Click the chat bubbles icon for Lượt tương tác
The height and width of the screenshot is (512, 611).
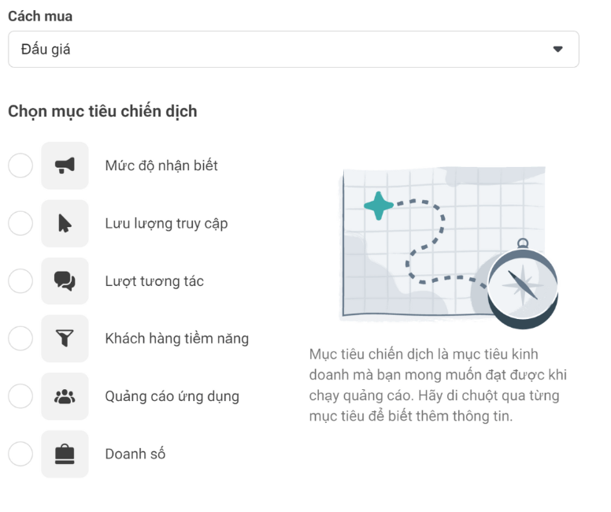click(65, 281)
